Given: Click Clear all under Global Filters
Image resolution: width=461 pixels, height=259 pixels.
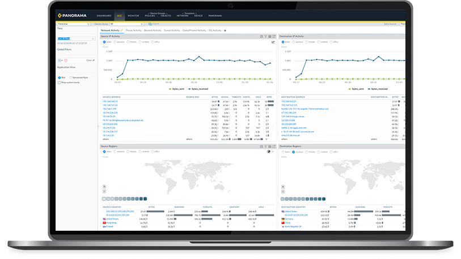Looking at the screenshot, I should pos(90,60).
